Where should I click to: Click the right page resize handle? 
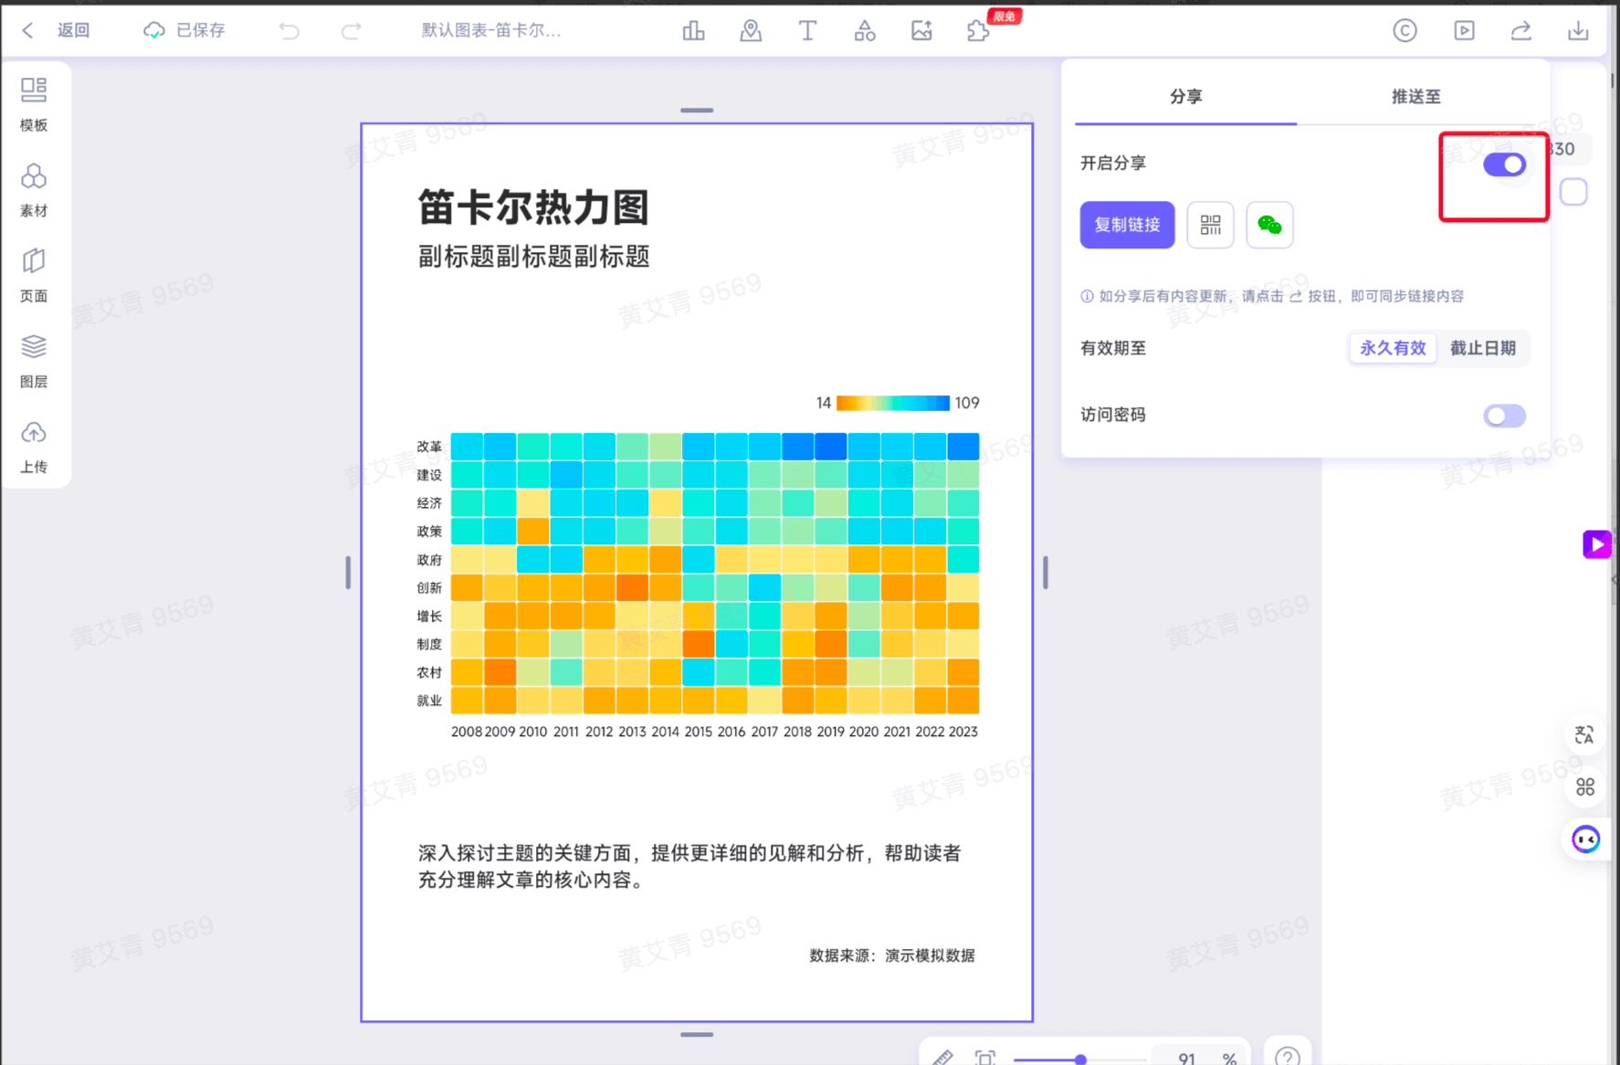(1045, 573)
